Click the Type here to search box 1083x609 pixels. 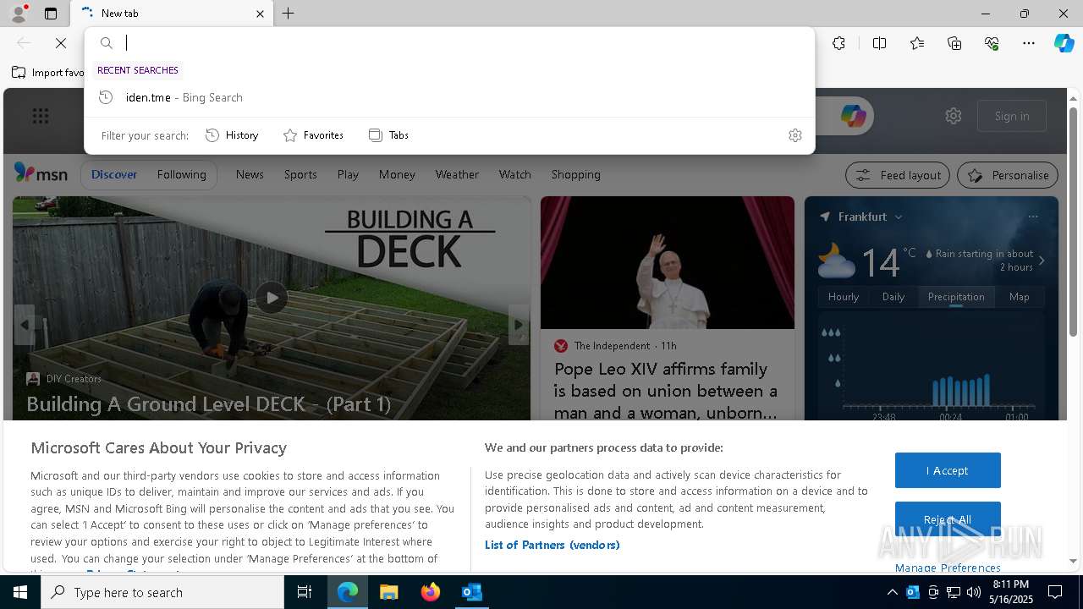click(162, 592)
